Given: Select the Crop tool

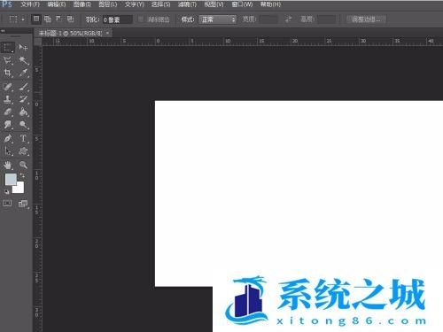Looking at the screenshot, I should pos(8,73).
